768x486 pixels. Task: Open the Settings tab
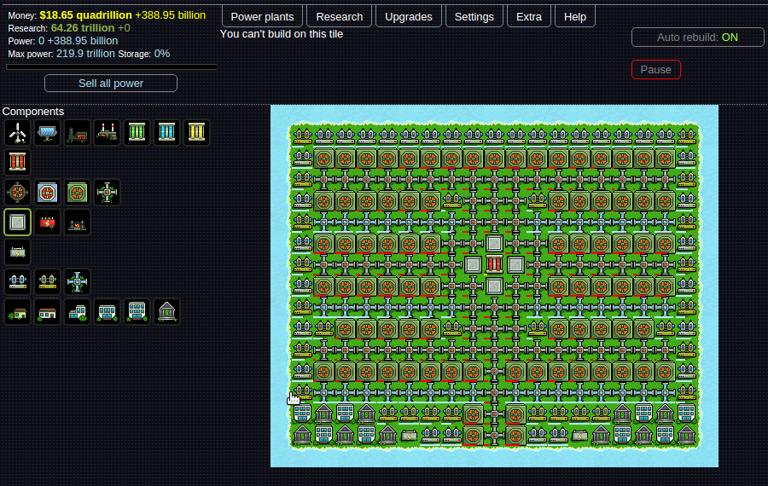[474, 17]
